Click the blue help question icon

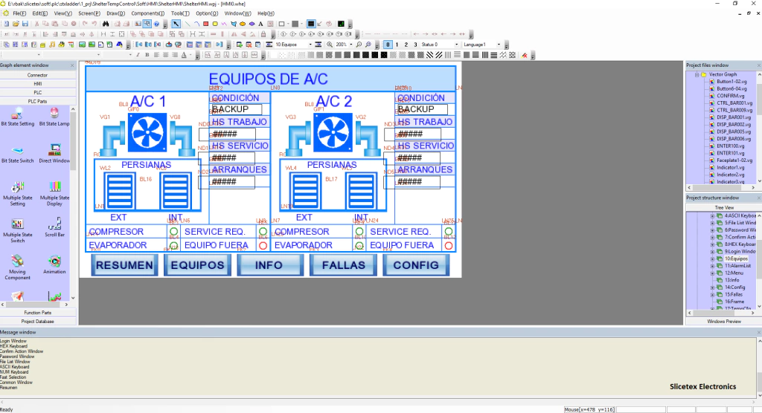click(156, 24)
